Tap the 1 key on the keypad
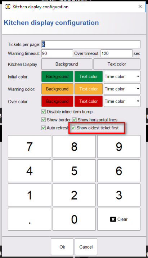Screen dimensions: 148x258 point(30,195)
